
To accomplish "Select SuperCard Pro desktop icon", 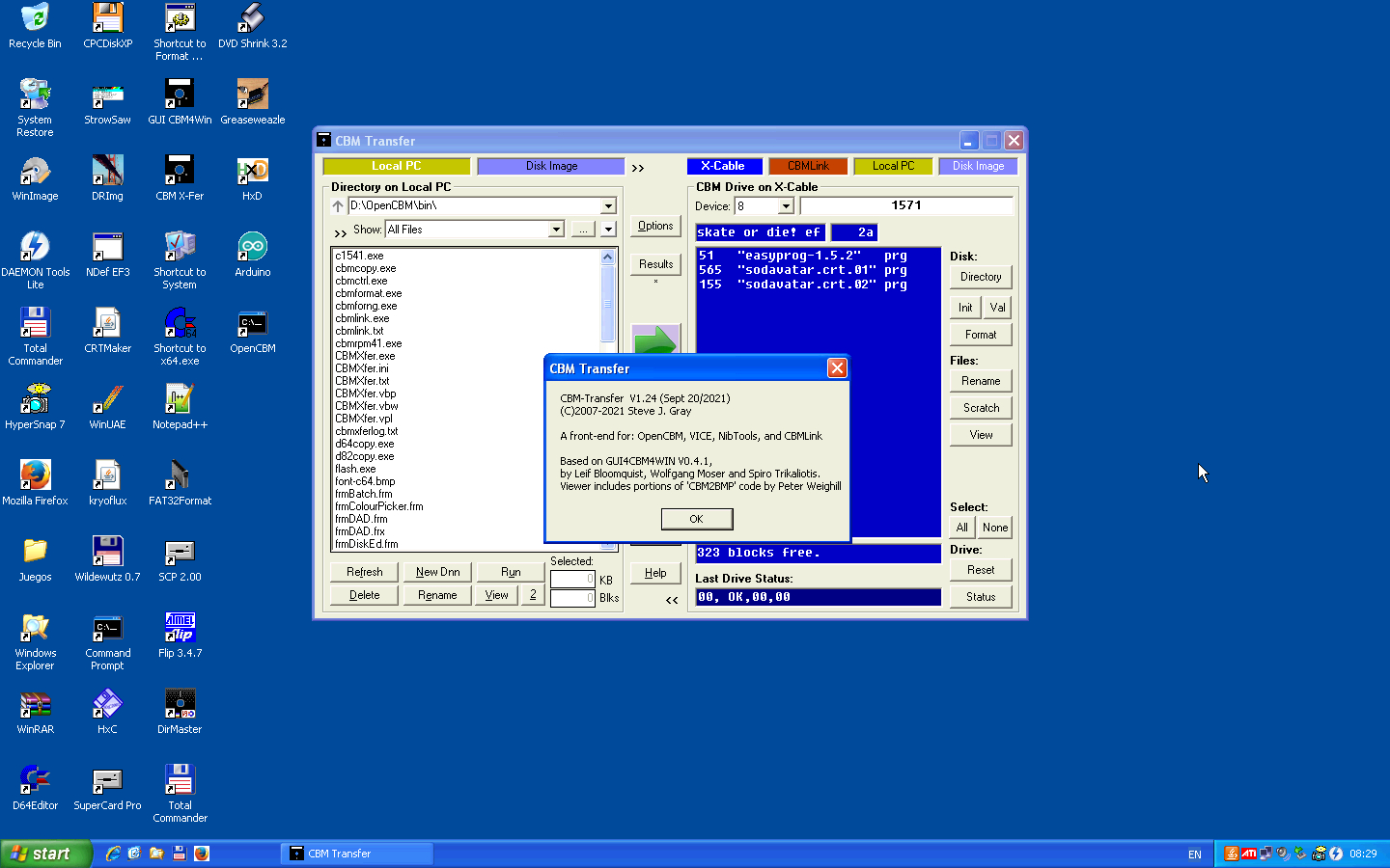I will [x=107, y=788].
